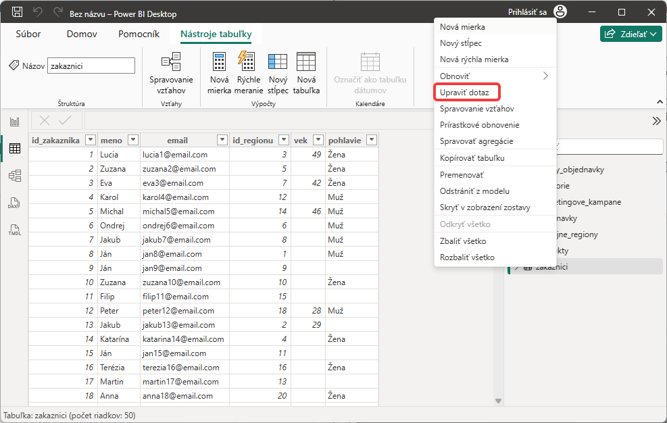Open the meno column filter dropdown

[133, 140]
